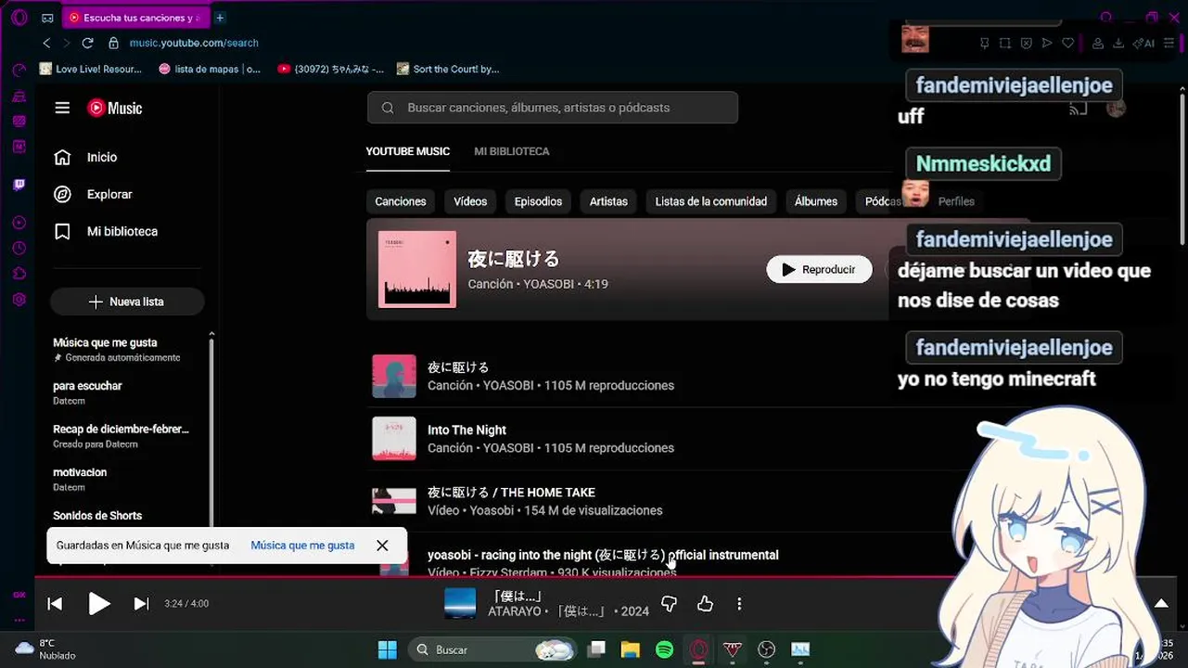Screen dimensions: 1188x668
Task: Click the Reproducir button on top result
Action: [819, 269]
